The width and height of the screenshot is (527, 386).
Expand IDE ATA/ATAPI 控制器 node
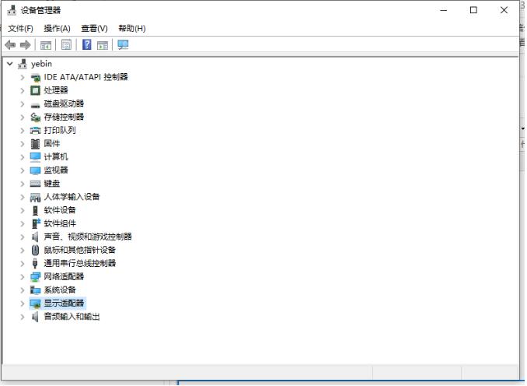pyautogui.click(x=23, y=77)
